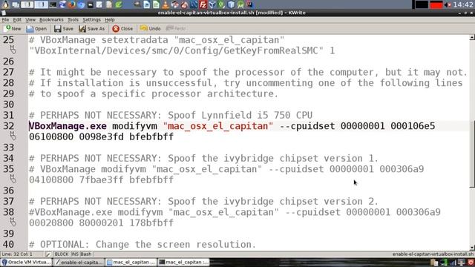Open the Settings menu
Viewport: 475px width, 267px height.
pyautogui.click(x=91, y=20)
